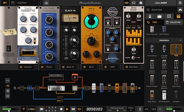The image size is (184, 112).
Task: Toggle Sat-X power button
Action: pos(84,67)
